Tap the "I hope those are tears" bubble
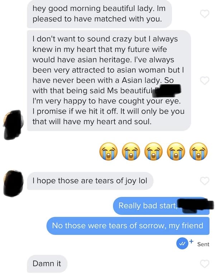The image size is (215, 274). pos(90,181)
